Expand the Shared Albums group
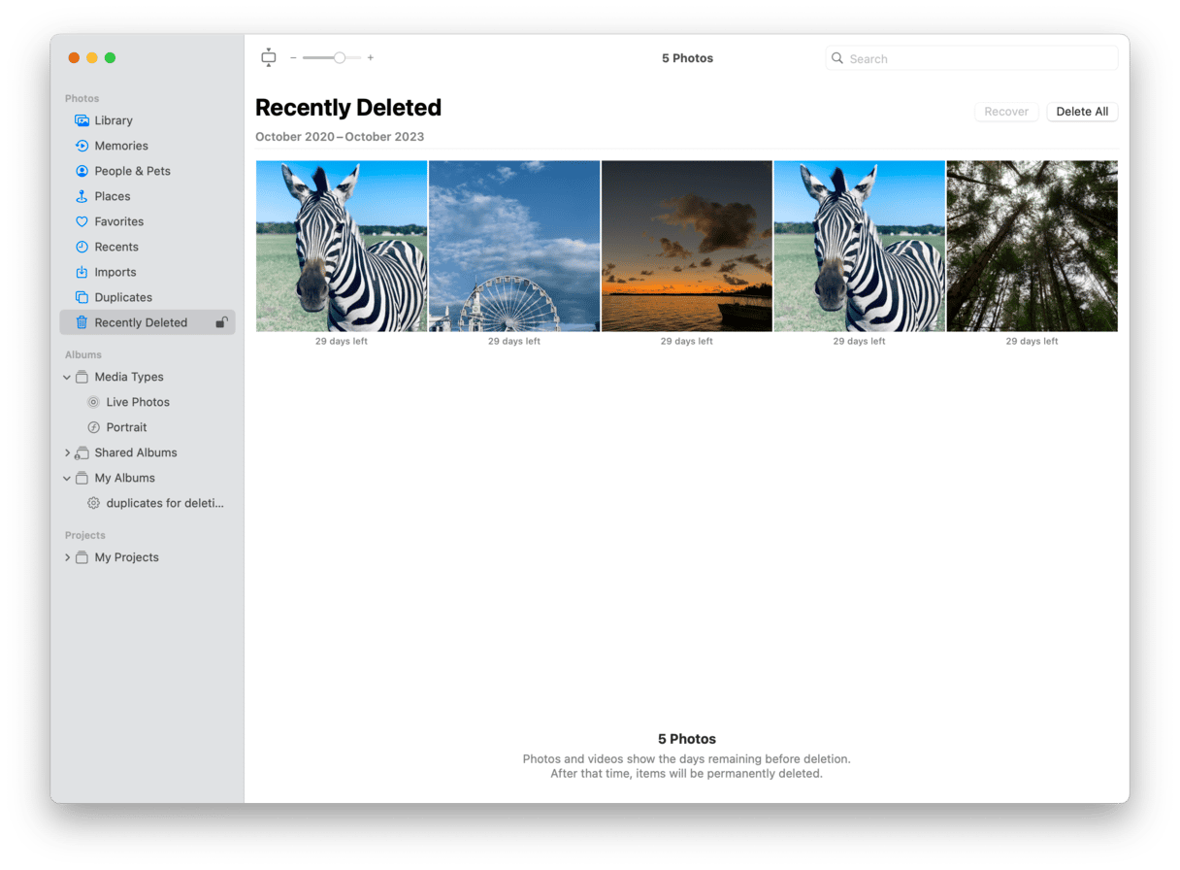1180x870 pixels. click(67, 452)
